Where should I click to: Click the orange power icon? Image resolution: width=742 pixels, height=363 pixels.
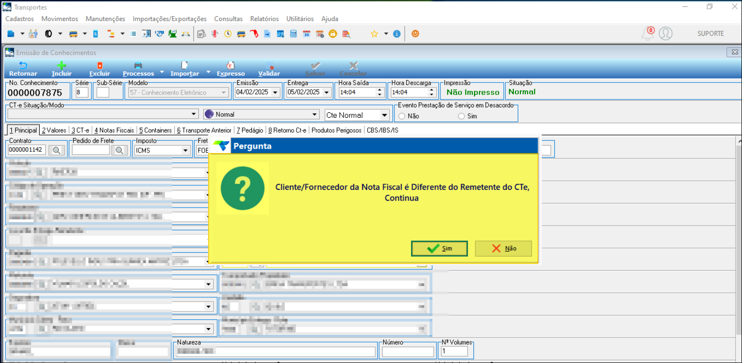(415, 34)
